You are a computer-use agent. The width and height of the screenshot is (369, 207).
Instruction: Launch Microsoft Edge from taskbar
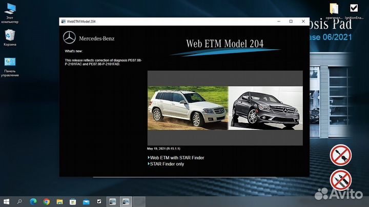tap(33, 201)
